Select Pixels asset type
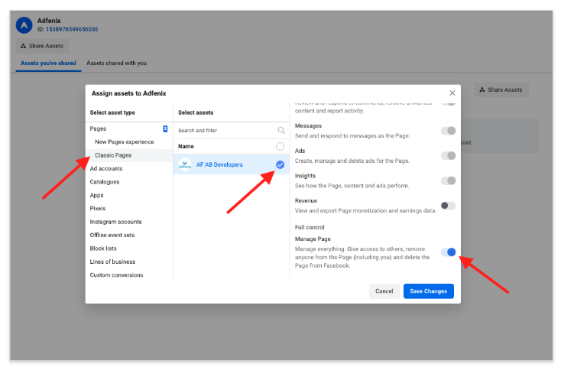561x377 pixels. point(98,208)
